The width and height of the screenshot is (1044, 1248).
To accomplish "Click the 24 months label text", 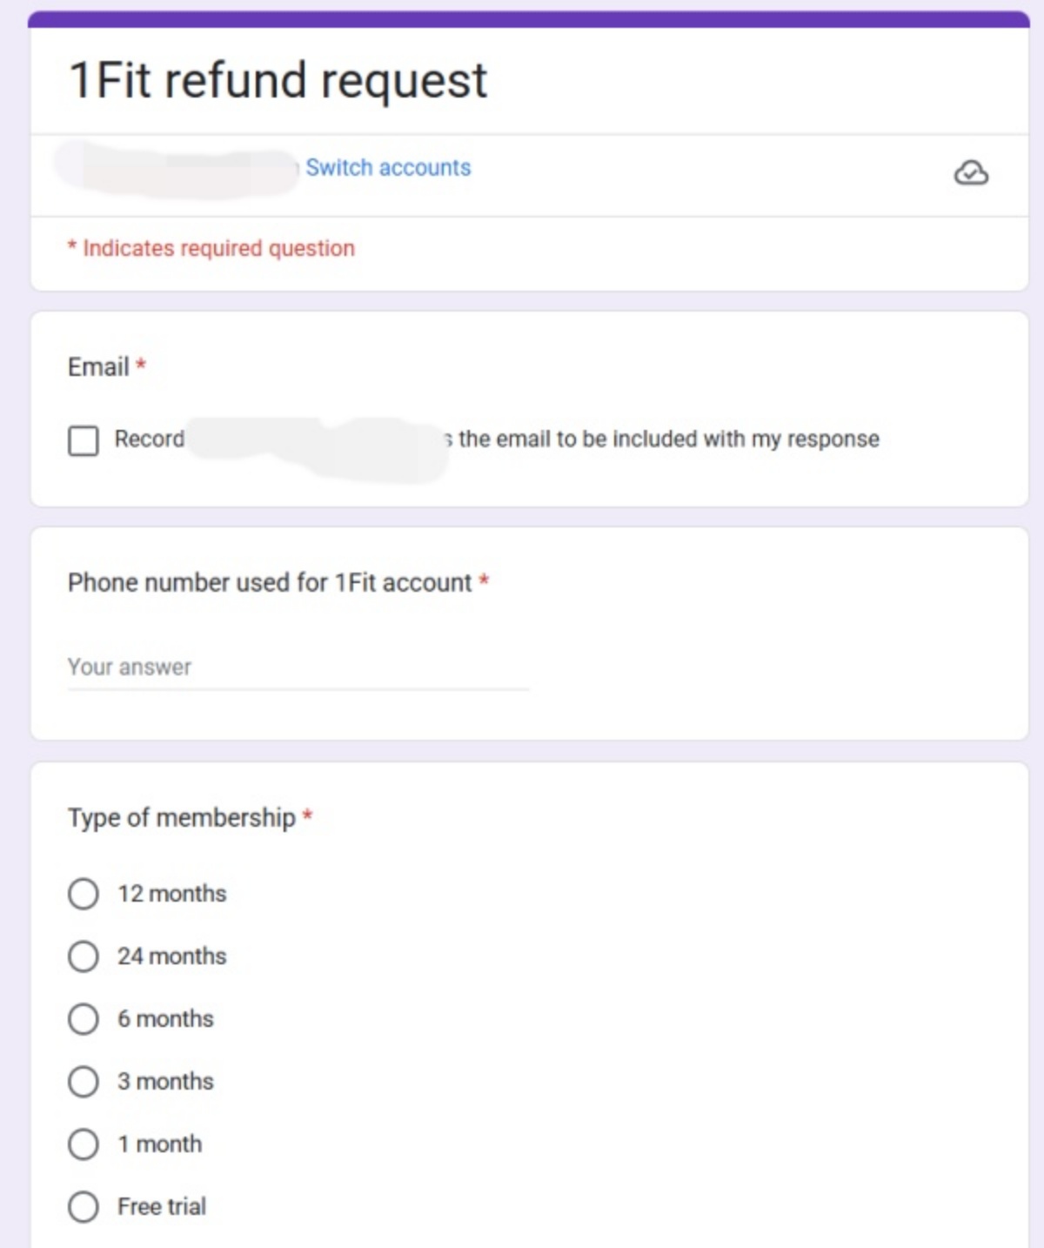I will tap(172, 956).
